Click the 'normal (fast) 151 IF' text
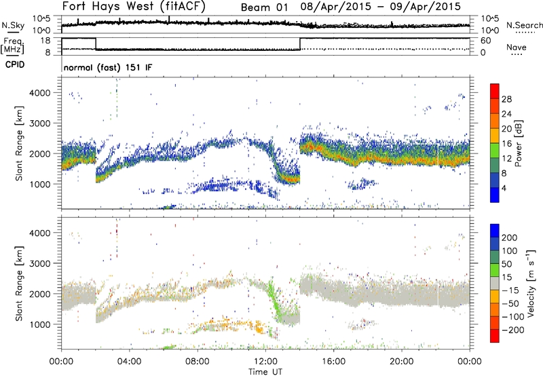 click(108, 67)
